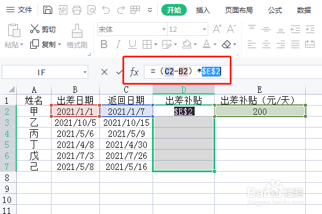Click the Print icon
This screenshot has width=322, height=214.
(x=77, y=10)
